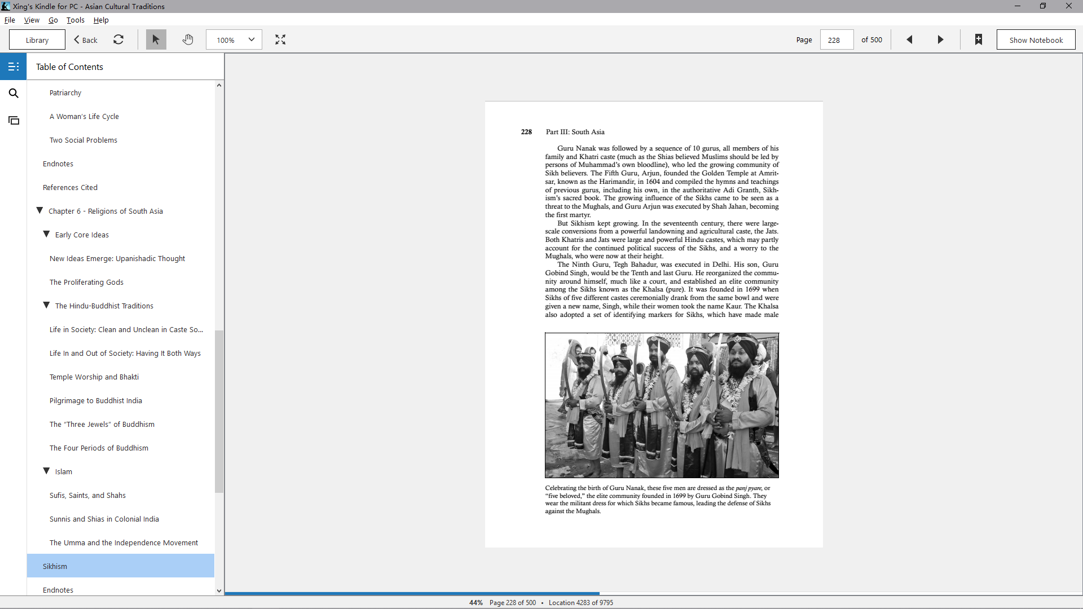
Task: Open The Proliferating Gods section
Action: (x=86, y=282)
